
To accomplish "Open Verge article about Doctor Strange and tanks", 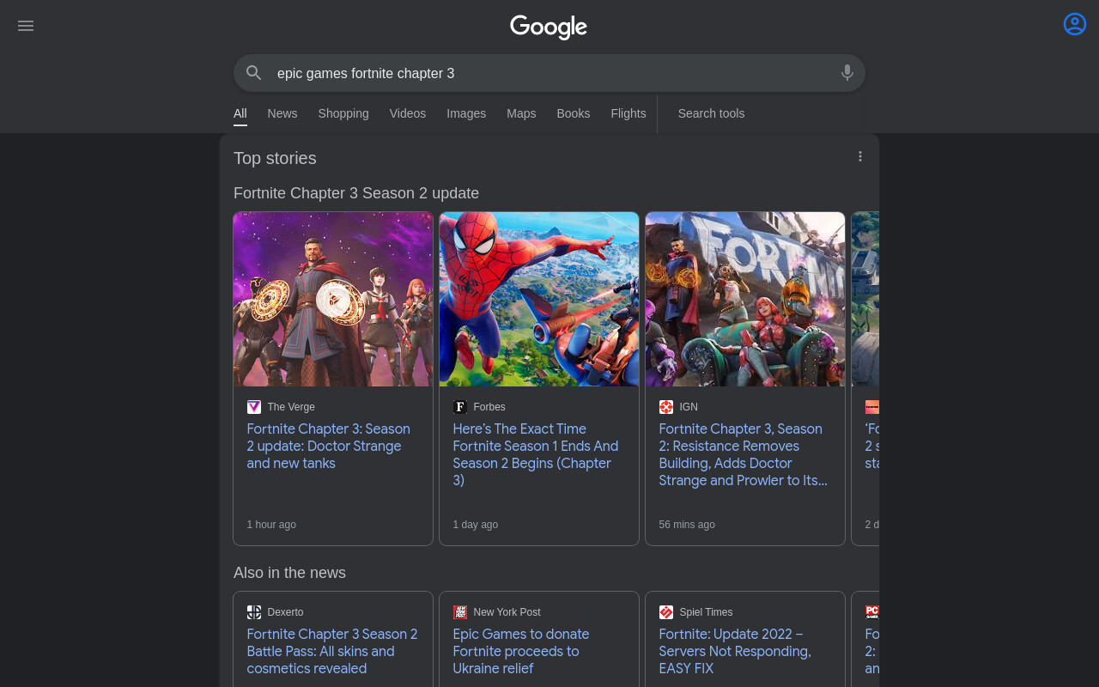I will click(x=329, y=447).
